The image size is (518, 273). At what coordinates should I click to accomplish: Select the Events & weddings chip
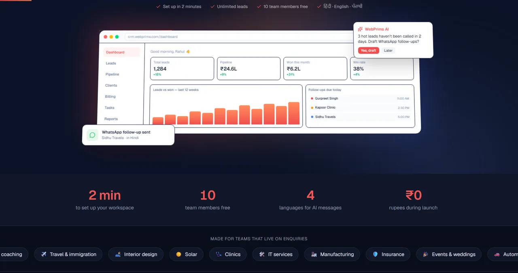click(x=449, y=254)
